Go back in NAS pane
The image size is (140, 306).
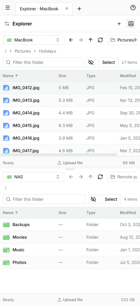click(71, 177)
